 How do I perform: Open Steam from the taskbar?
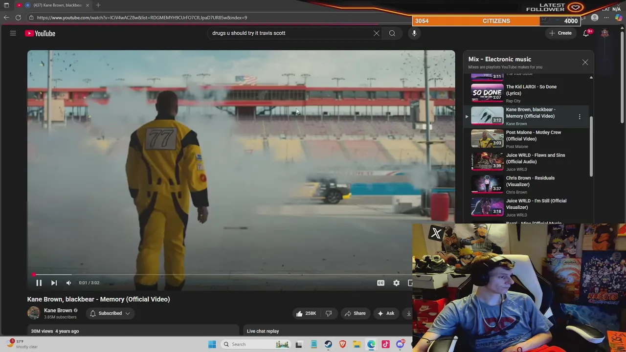328,344
